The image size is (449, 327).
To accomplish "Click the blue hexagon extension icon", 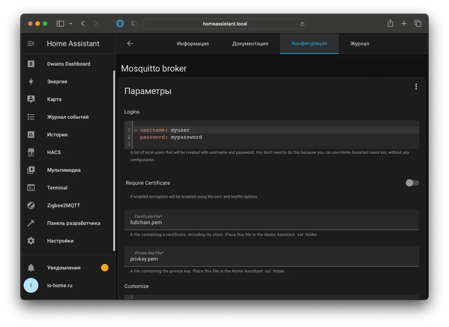I will point(120,24).
